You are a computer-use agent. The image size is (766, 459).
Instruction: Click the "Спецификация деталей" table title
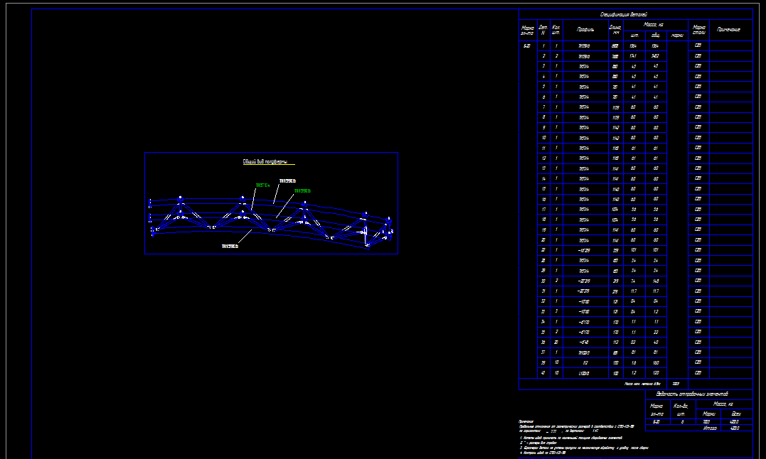(623, 14)
